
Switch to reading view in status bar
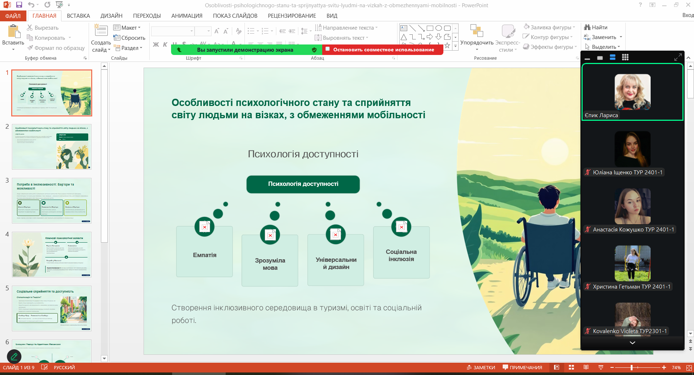point(586,367)
